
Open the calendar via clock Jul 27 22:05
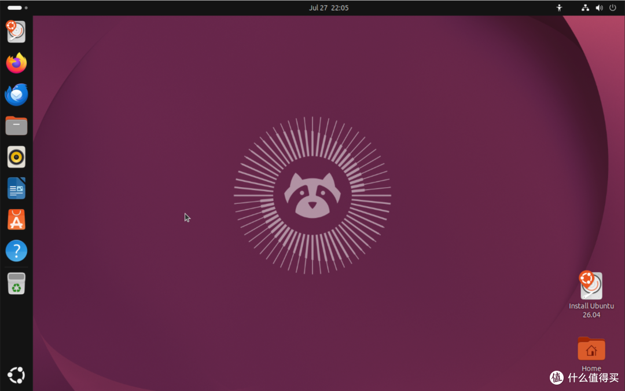click(x=329, y=8)
